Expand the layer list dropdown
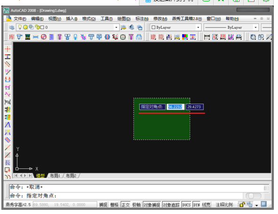Image resolution: width=278 pixels, height=214 pixels. tap(116, 28)
